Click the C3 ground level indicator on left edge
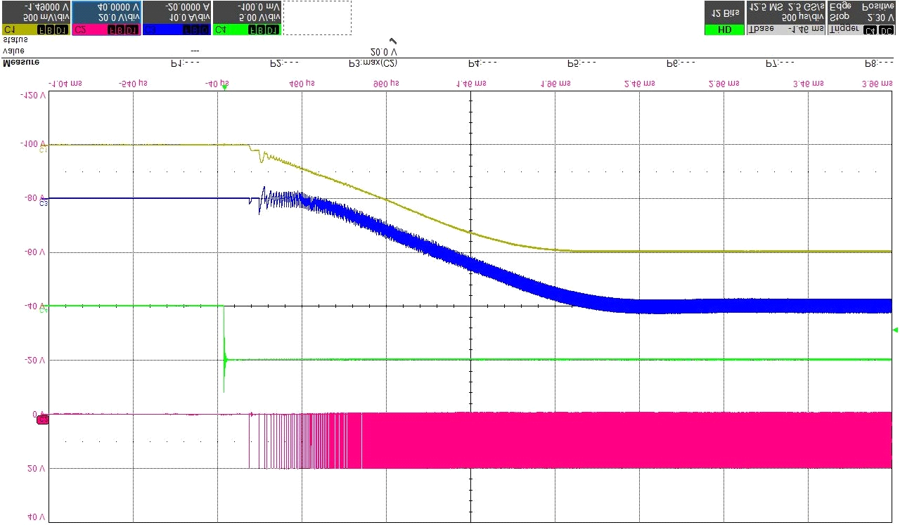This screenshot has width=900, height=525. click(43, 202)
